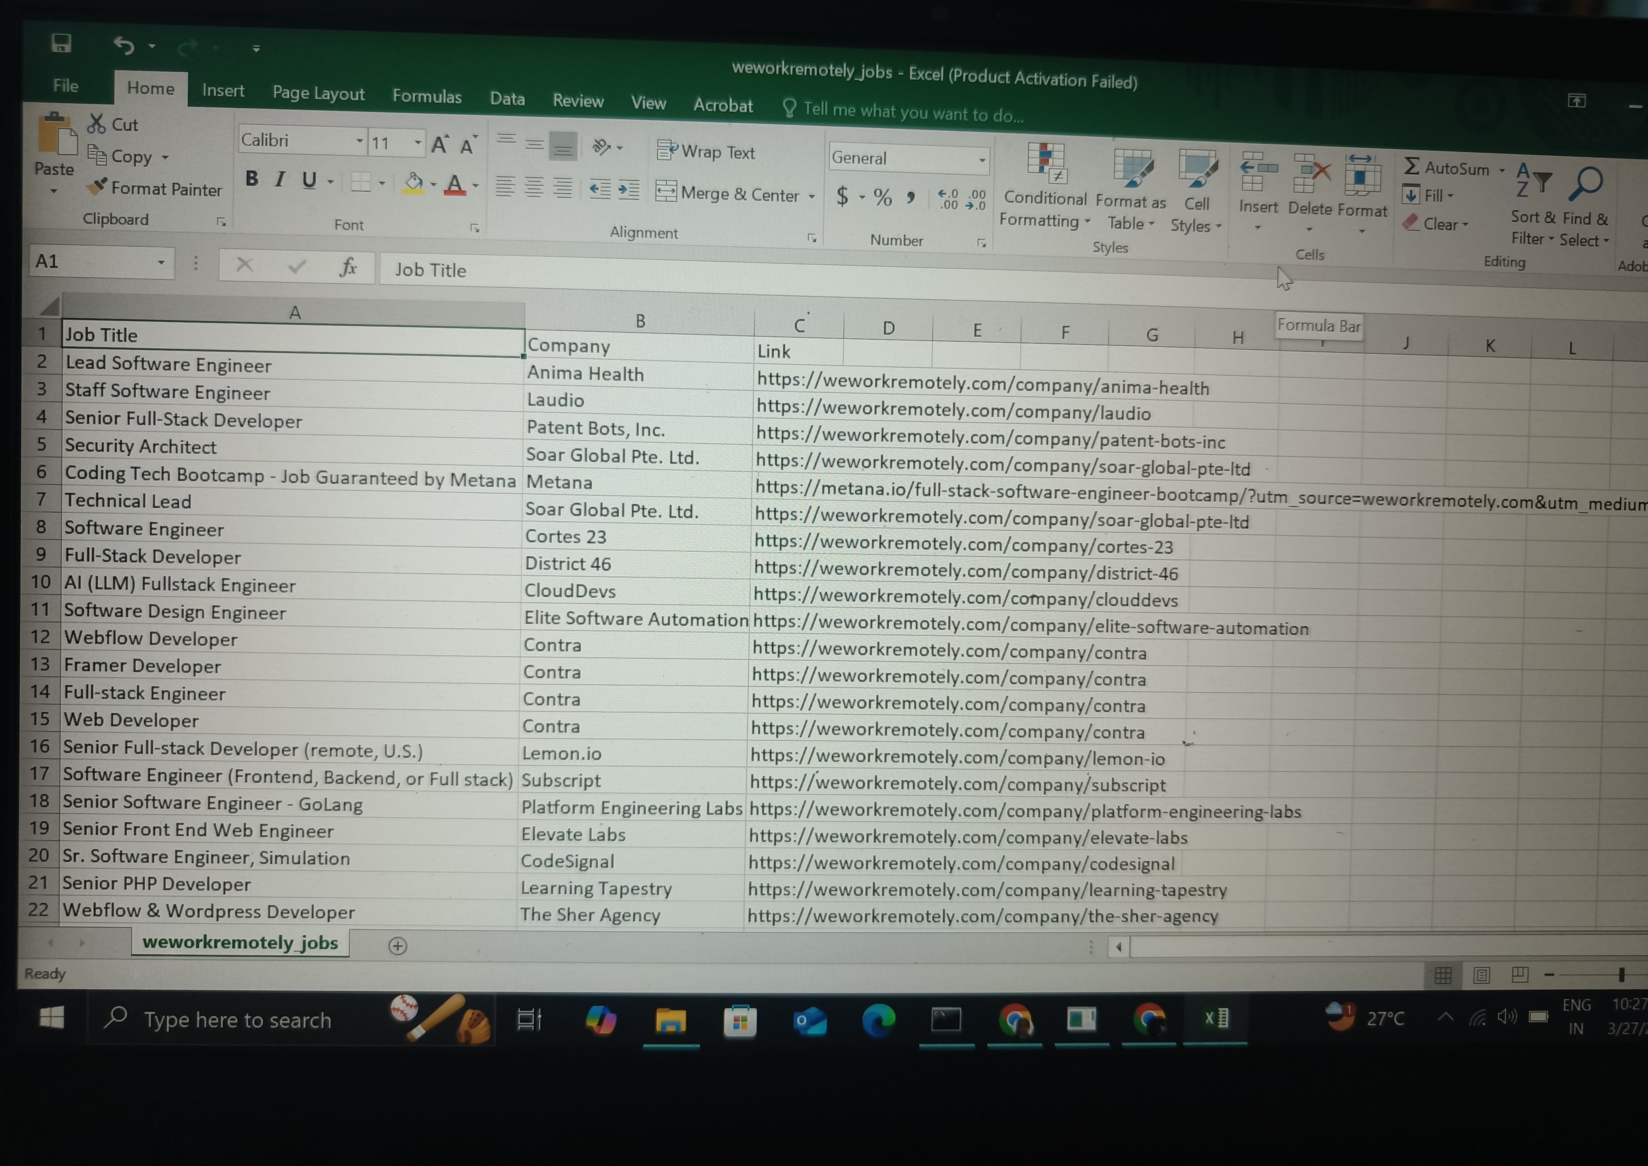This screenshot has height=1166, width=1648.
Task: Click the Undo arrow icon
Action: click(124, 46)
